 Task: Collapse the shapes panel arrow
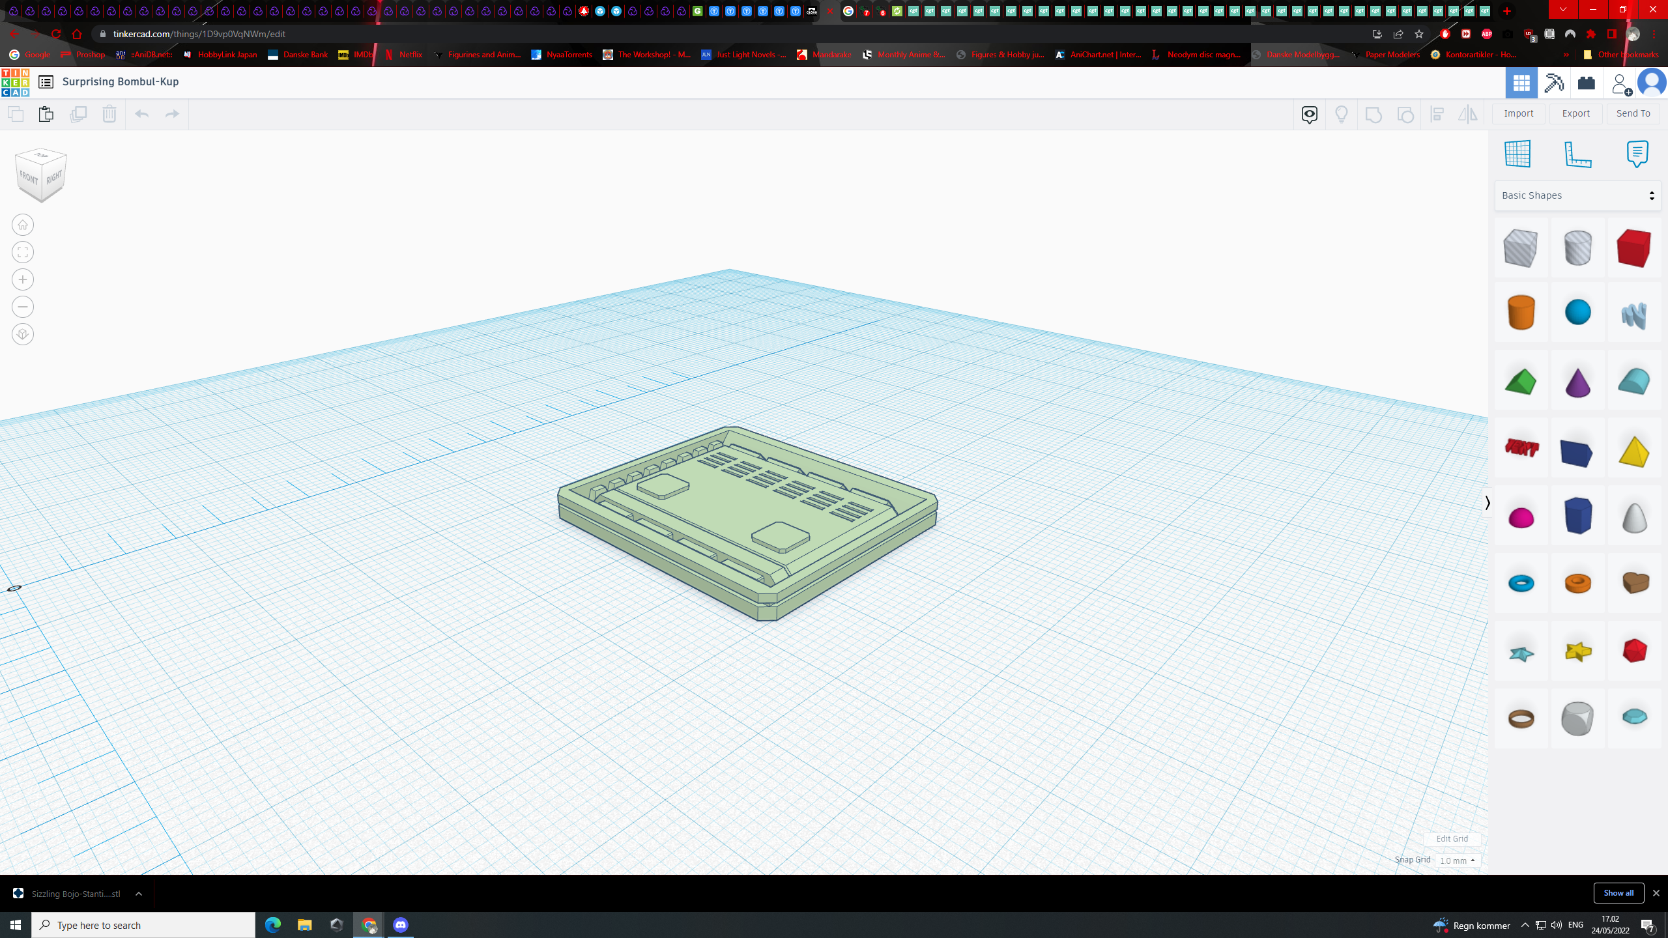point(1487,503)
